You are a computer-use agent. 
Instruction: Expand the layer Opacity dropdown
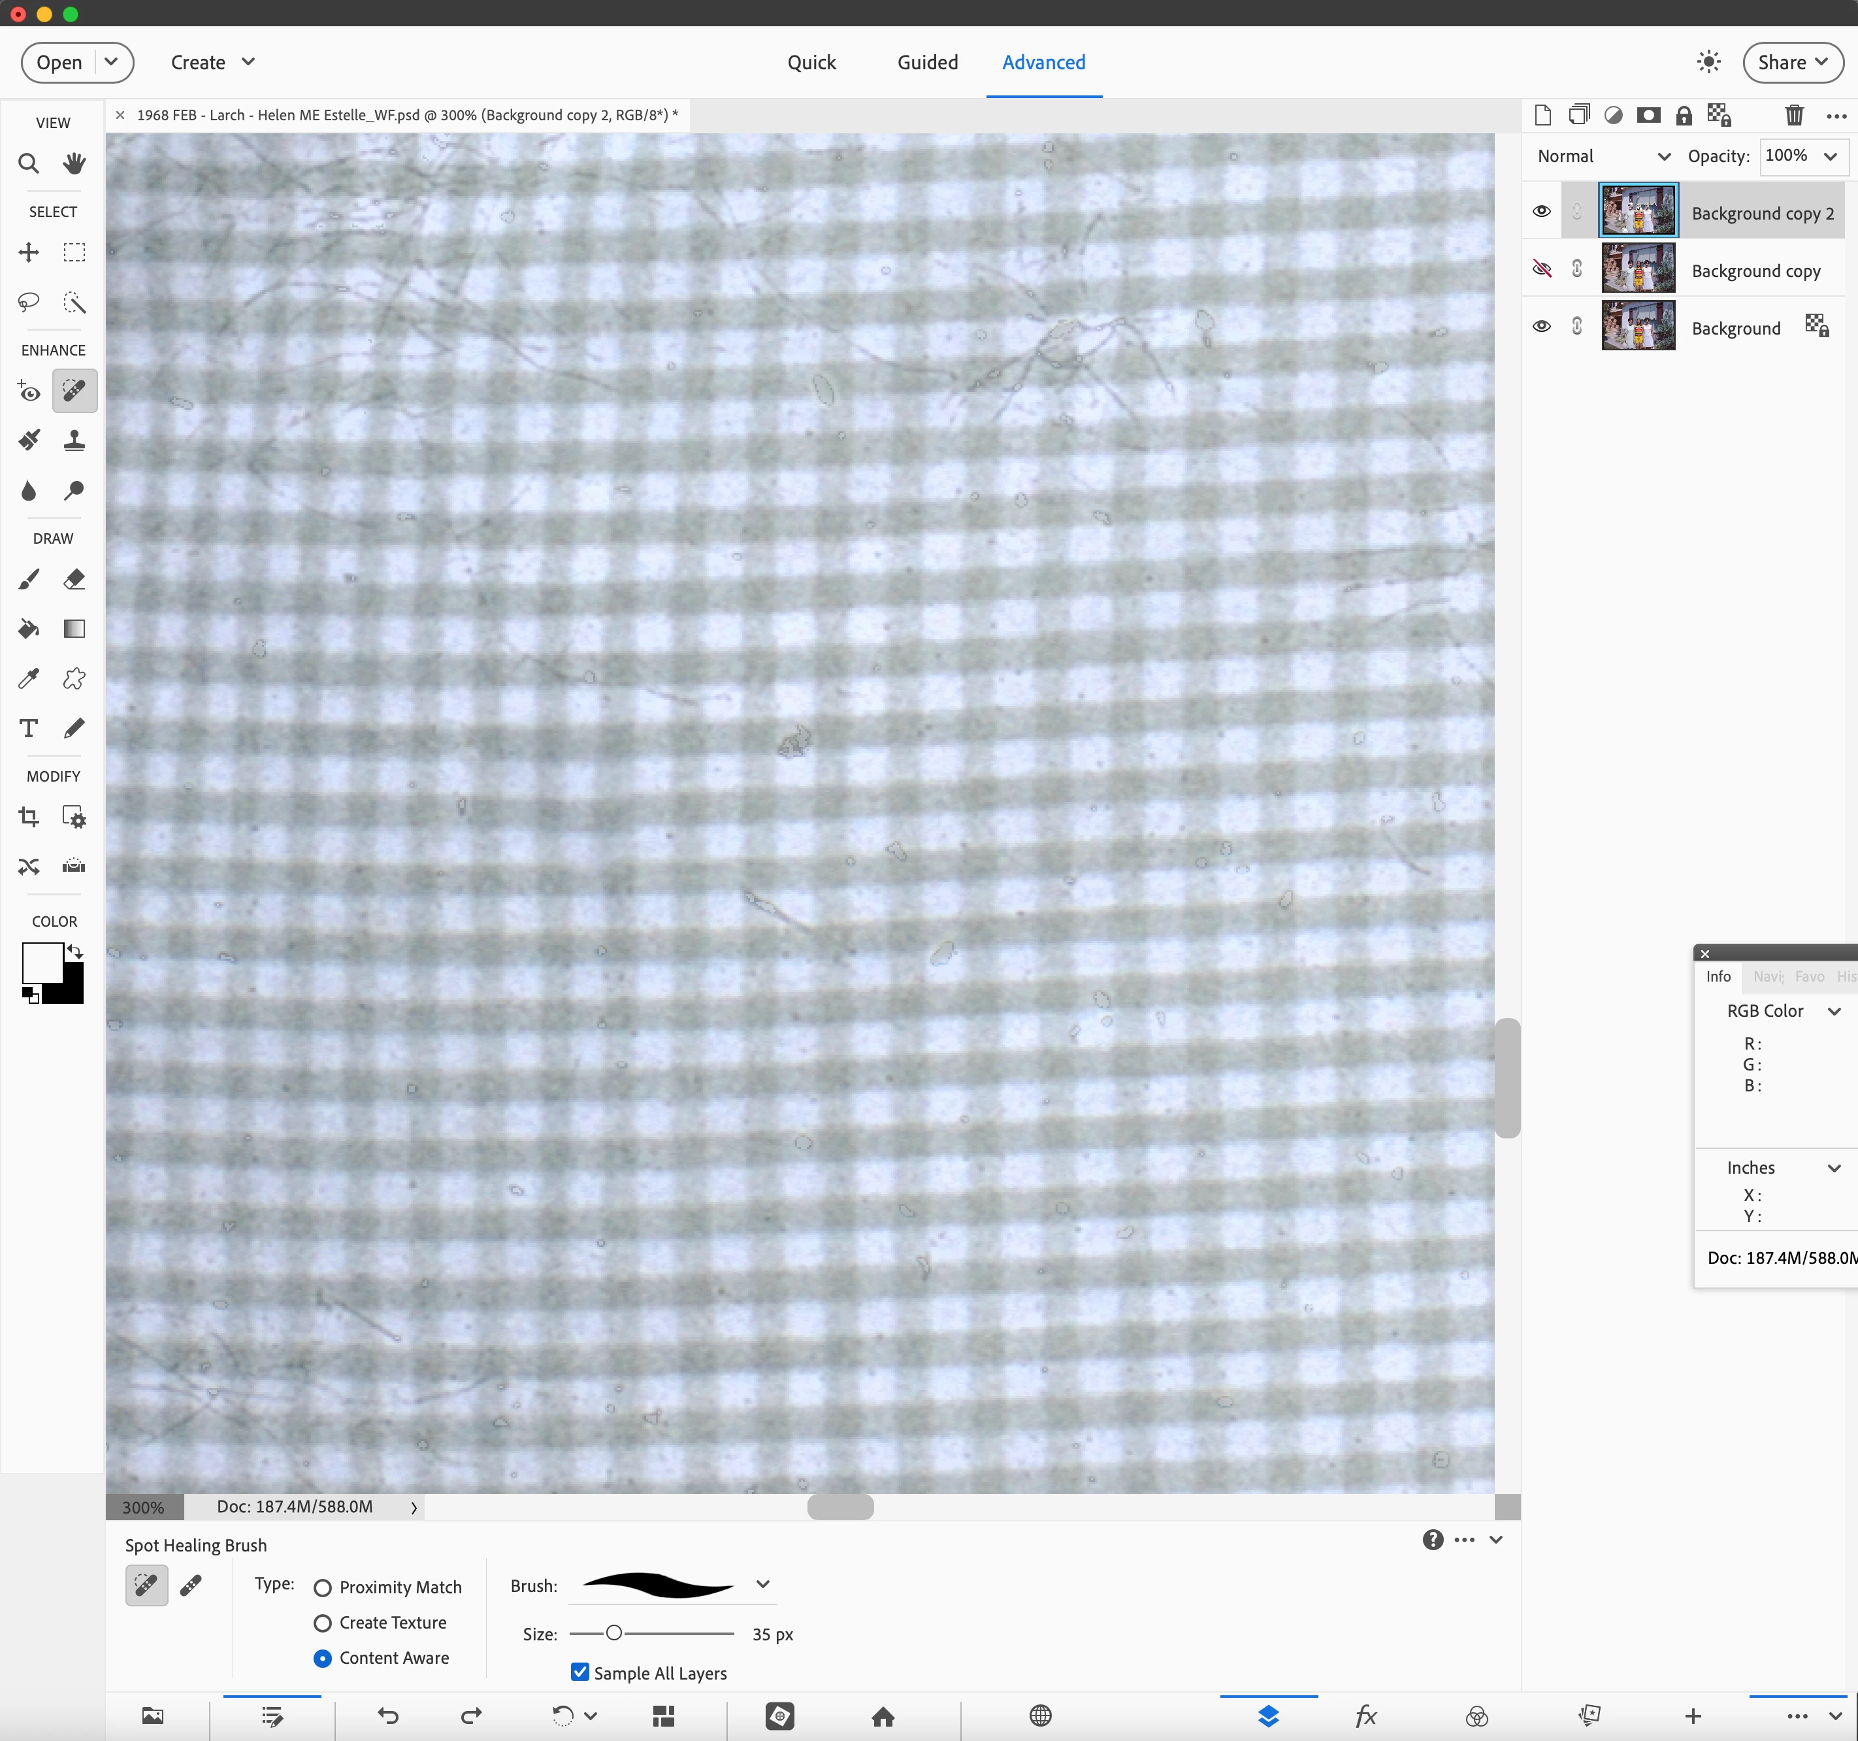coord(1830,156)
